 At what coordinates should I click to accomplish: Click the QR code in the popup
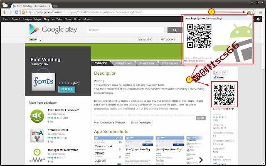click(199, 36)
